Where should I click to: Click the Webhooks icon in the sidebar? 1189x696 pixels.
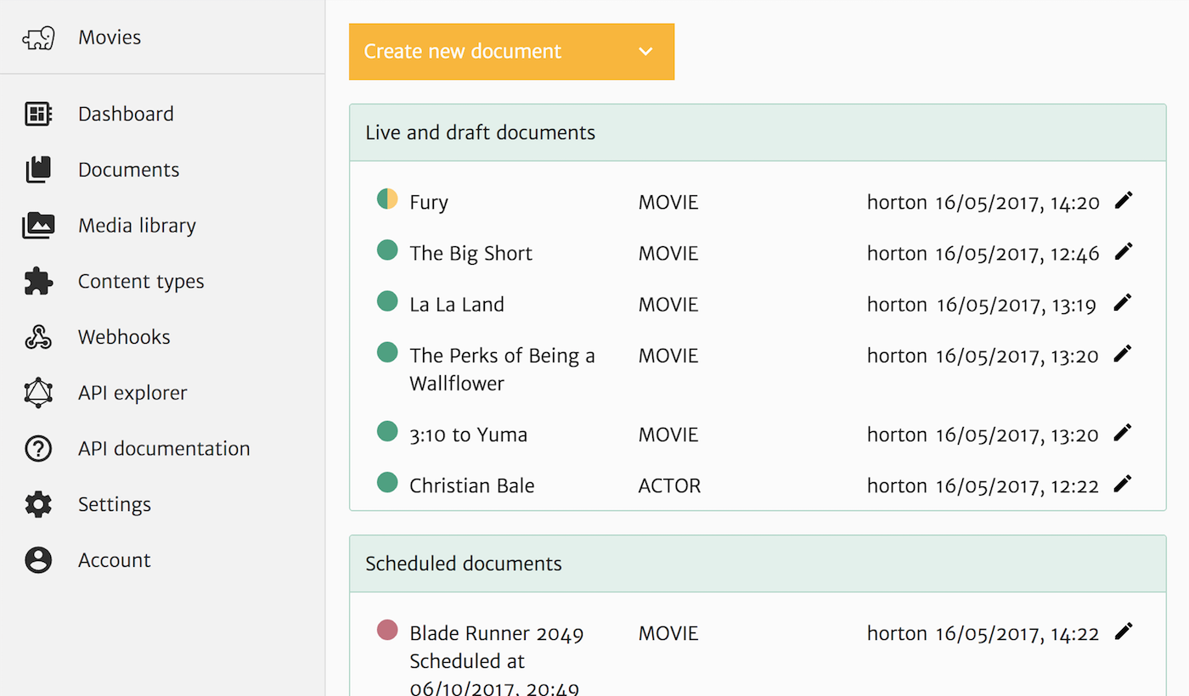[38, 337]
